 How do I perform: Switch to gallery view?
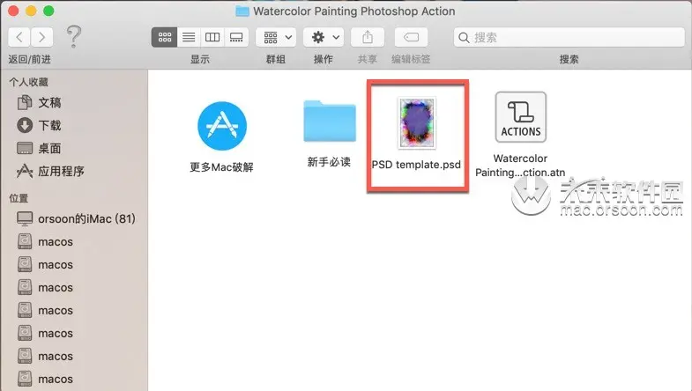click(236, 38)
